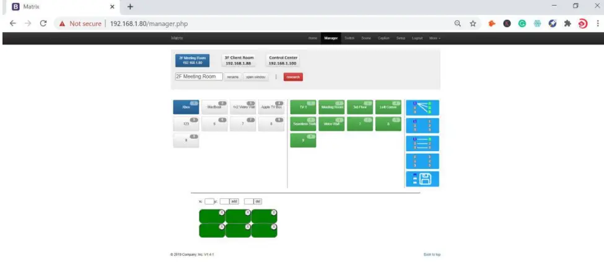The height and width of the screenshot is (262, 604).
Task: Click the rename button
Action: [233, 77]
